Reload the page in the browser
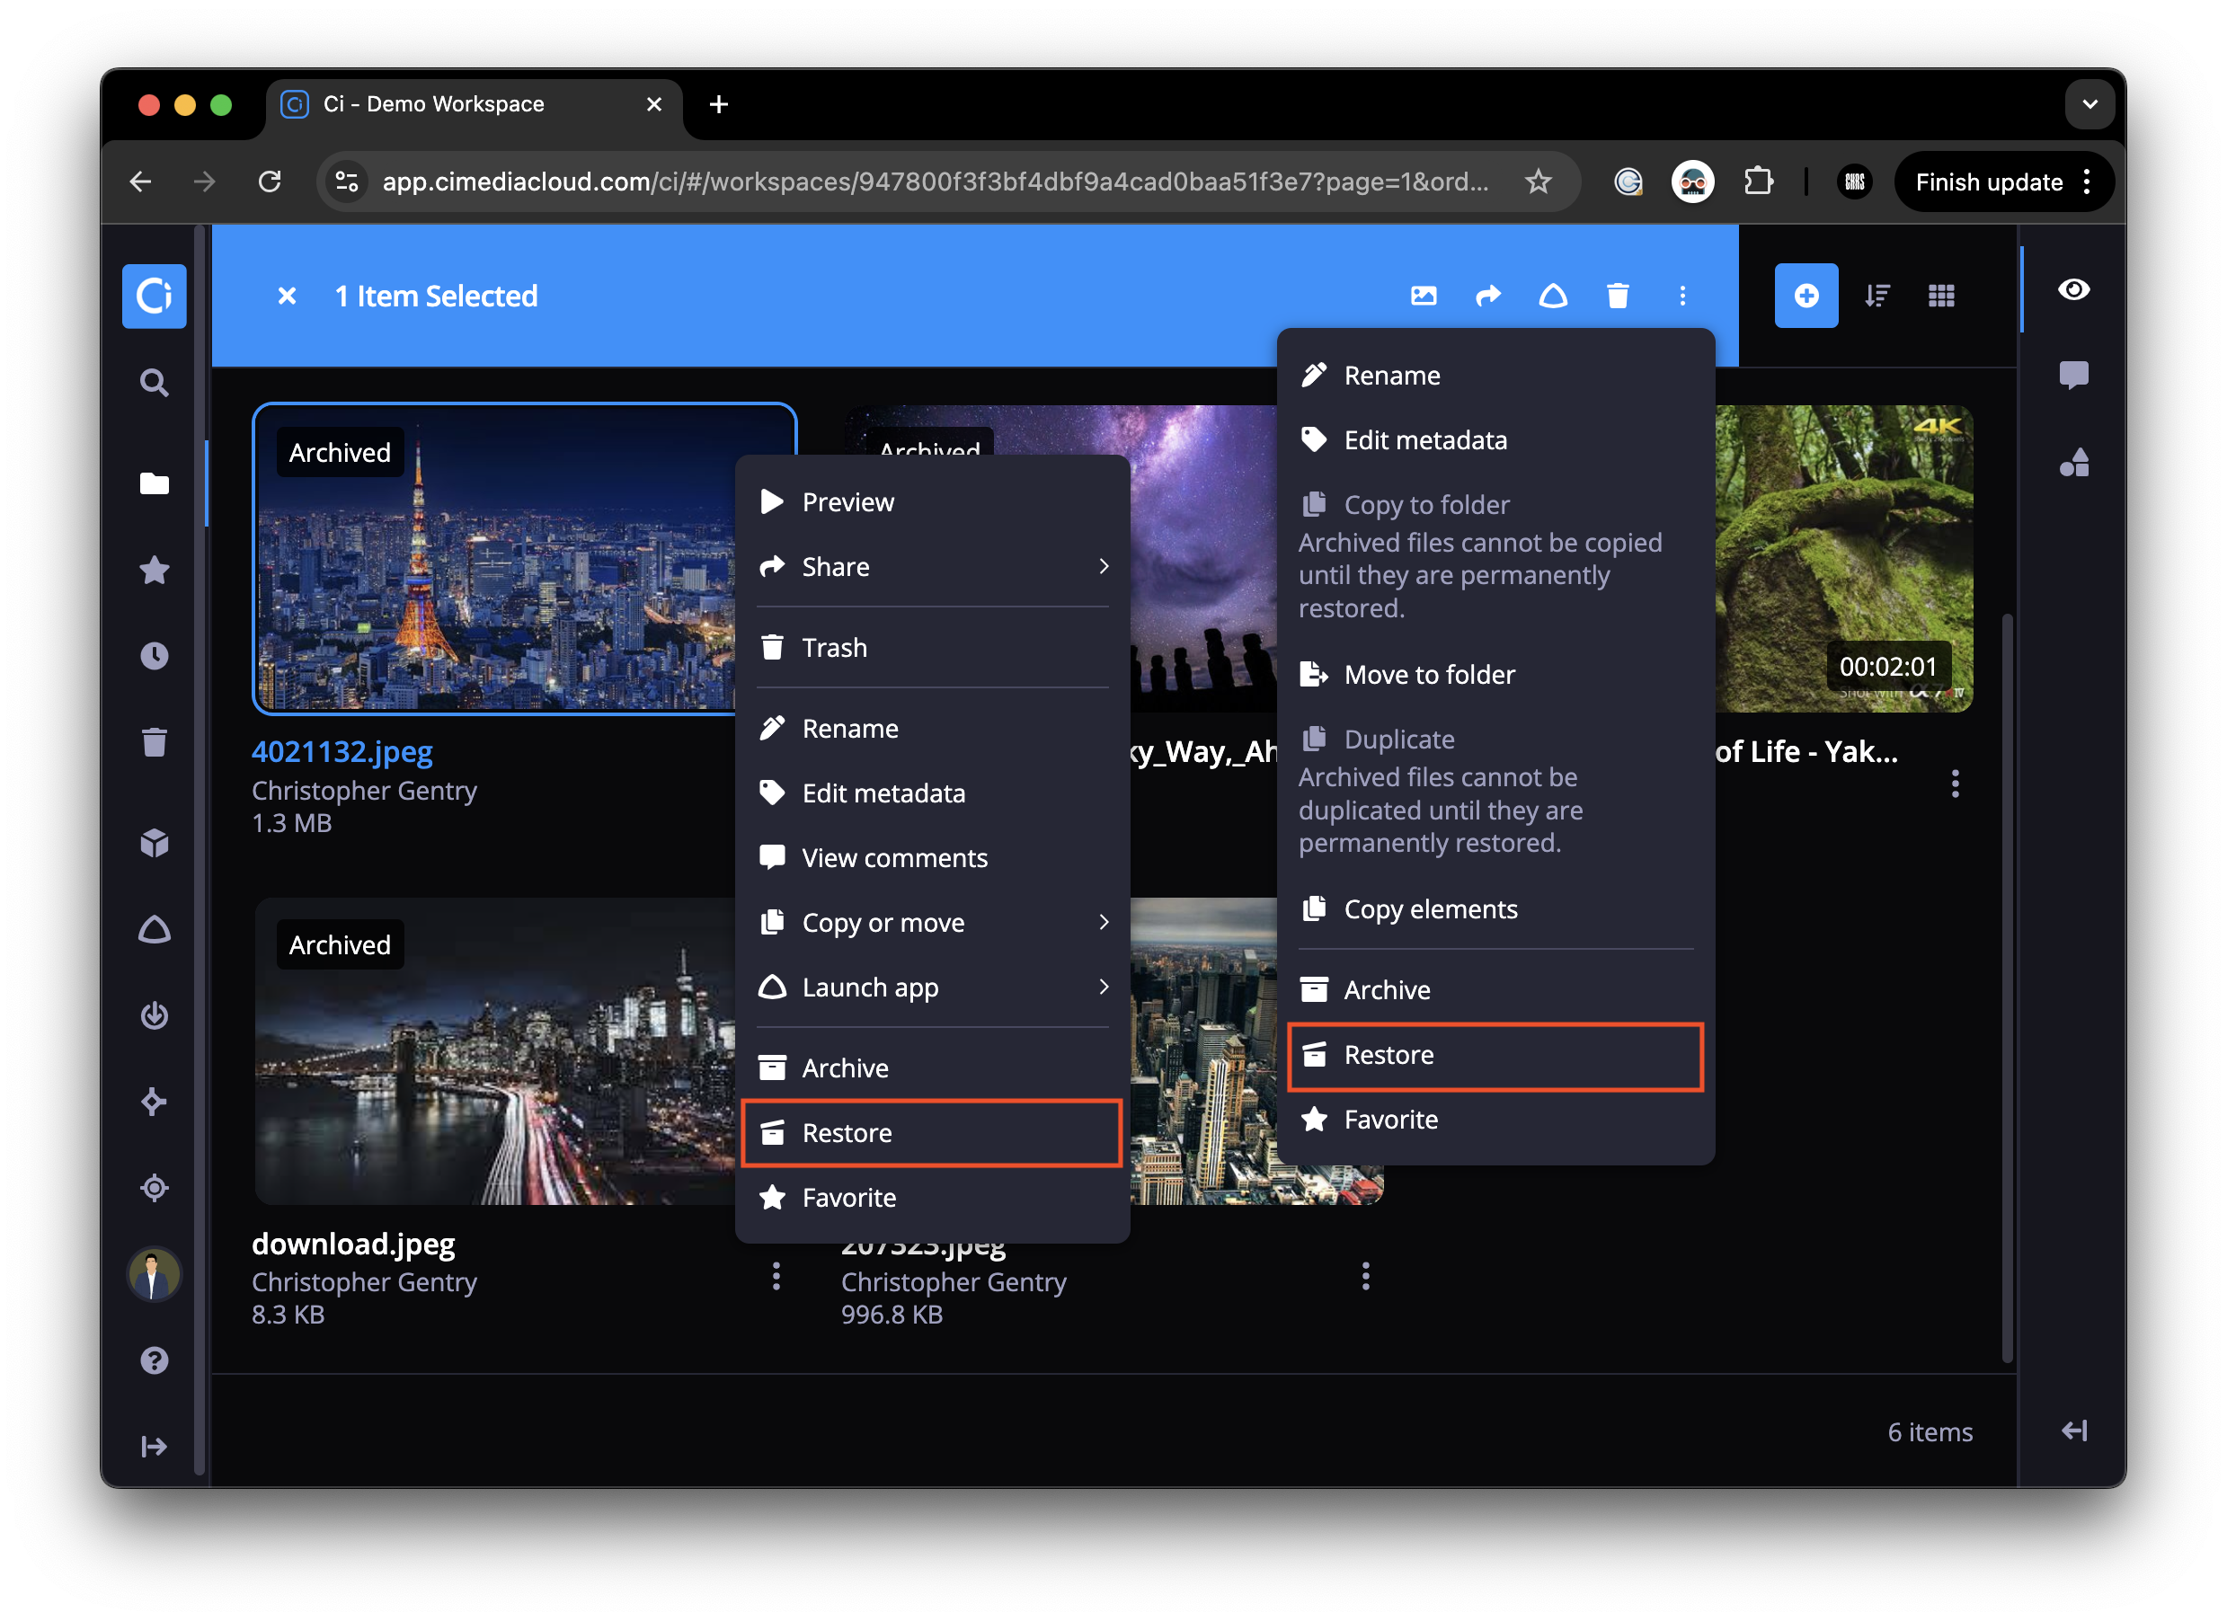 tap(269, 182)
